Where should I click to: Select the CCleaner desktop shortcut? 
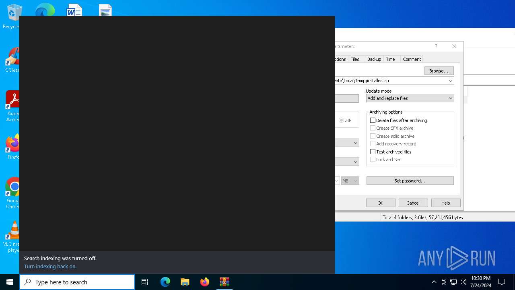coord(13,60)
